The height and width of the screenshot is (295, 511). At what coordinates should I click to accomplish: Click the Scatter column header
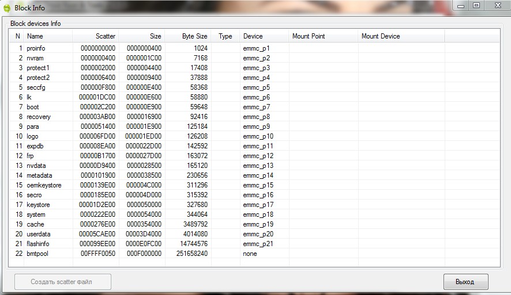[96, 36]
